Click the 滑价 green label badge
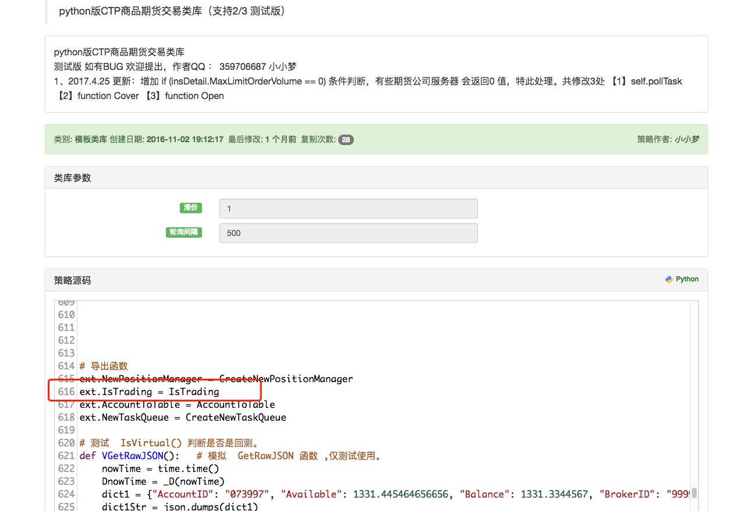 point(190,207)
